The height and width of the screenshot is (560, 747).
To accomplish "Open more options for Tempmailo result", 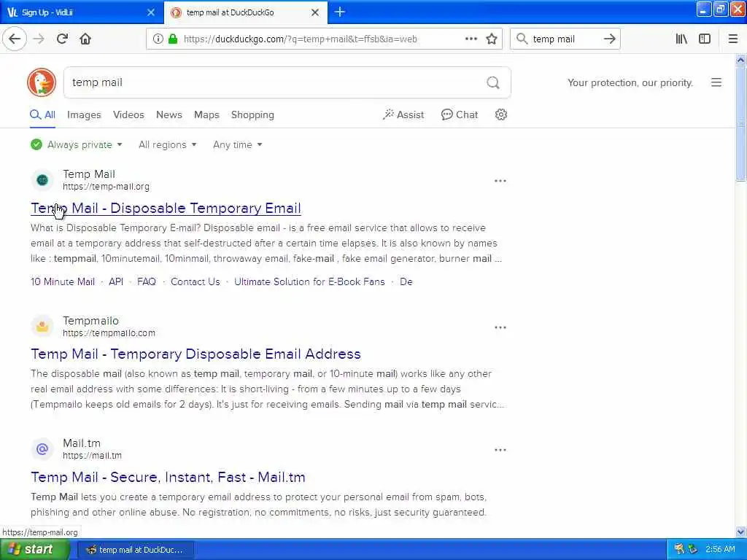I will 500,327.
